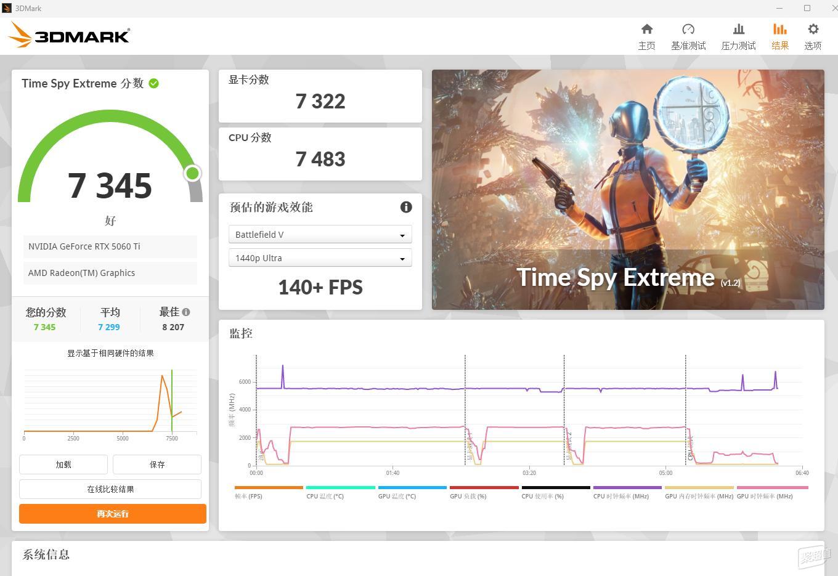Toggle the 帧率 (FPS) orange legend swatch
Screen dimensions: 838x576
269,487
